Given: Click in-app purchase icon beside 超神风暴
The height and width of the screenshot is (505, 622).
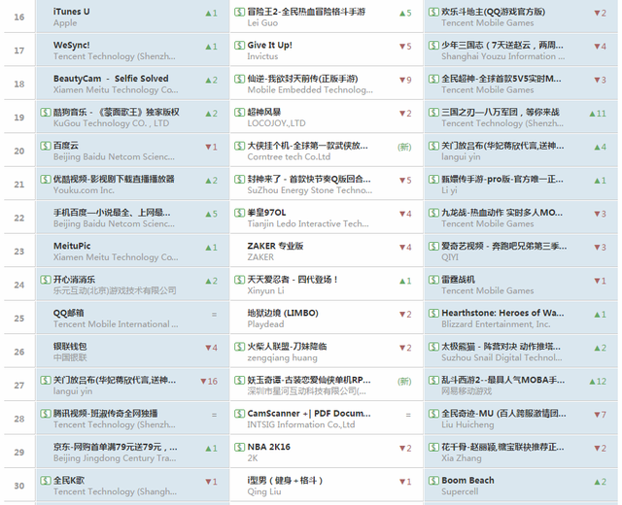Looking at the screenshot, I should 240,113.
